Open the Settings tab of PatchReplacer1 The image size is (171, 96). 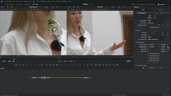(x=155, y=17)
